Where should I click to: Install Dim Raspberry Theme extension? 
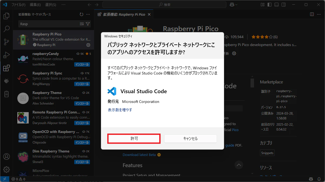click(x=82, y=162)
